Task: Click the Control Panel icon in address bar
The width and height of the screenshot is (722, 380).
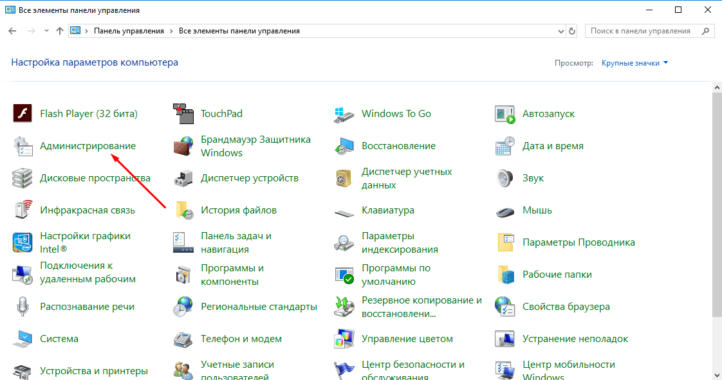Action: (75, 31)
